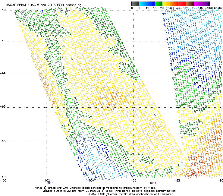223x196 pixels.
Task: Click the cyan-blue 5-15 knots legend segment
Action: (x=147, y=4)
